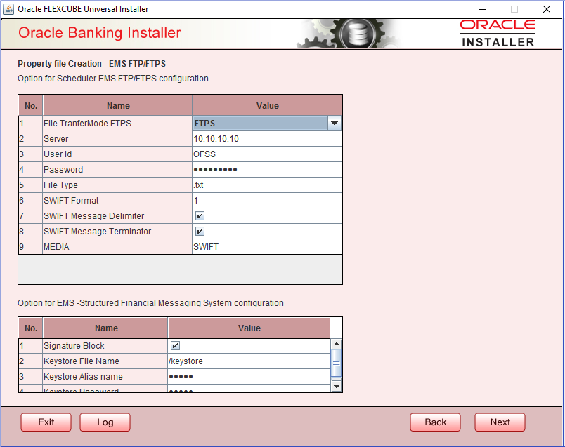
Task: Click the scroll down arrow of the lower table
Action: tap(336, 387)
